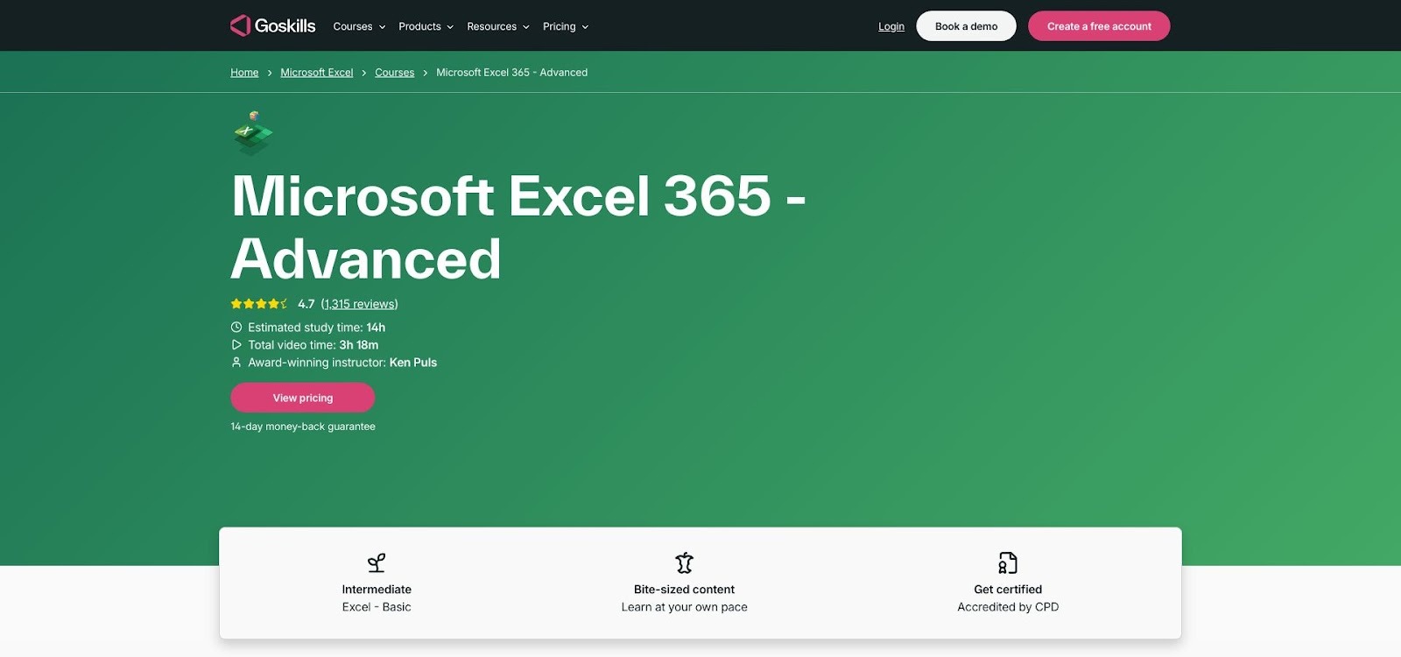Expand the Pricing dropdown chevron

tap(585, 27)
